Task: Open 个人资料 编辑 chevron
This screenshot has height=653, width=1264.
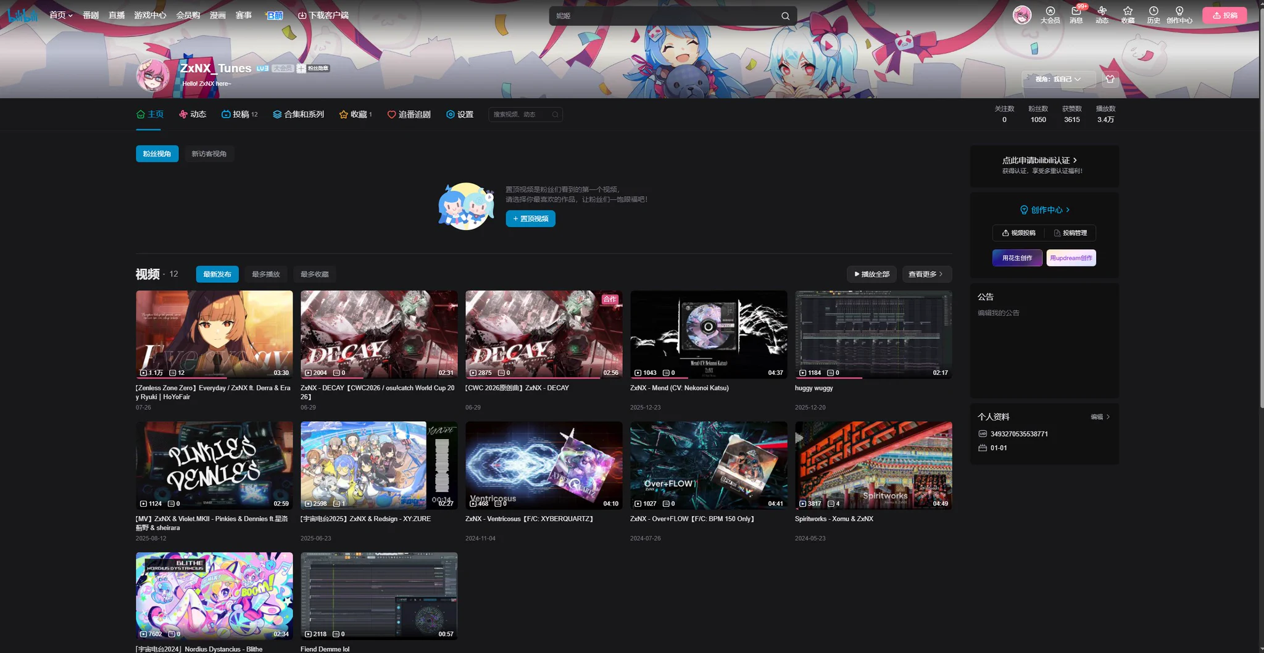Action: (x=1108, y=417)
